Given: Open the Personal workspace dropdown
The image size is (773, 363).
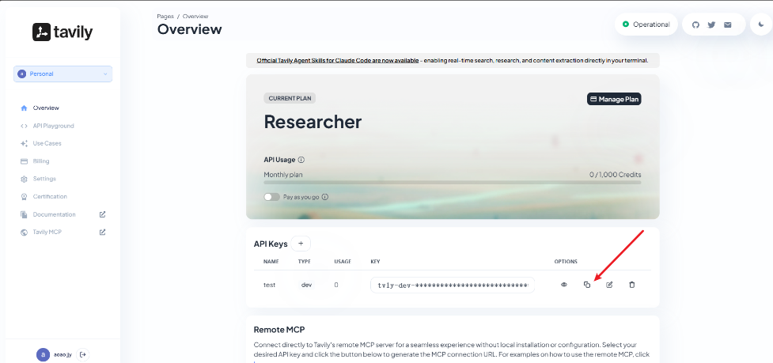Looking at the screenshot, I should (63, 74).
